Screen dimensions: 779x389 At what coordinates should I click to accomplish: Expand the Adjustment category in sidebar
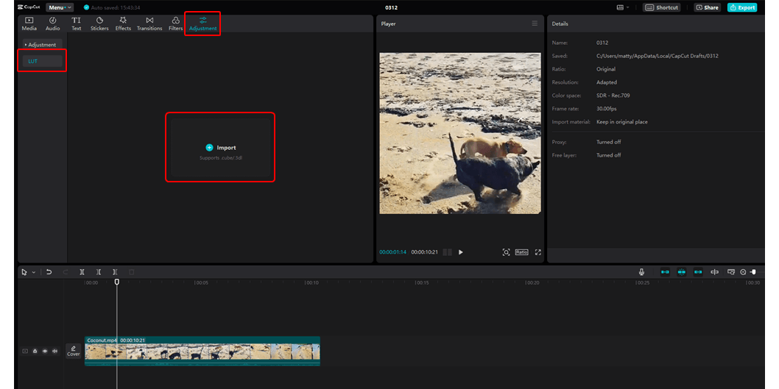(x=42, y=45)
